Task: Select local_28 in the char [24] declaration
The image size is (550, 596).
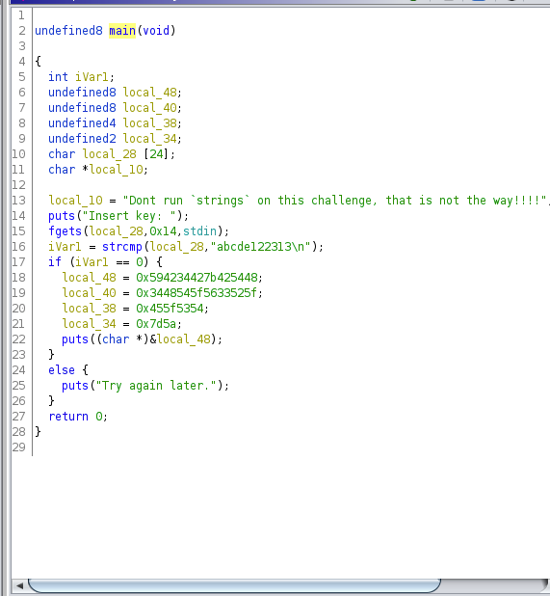Action: pos(109,154)
